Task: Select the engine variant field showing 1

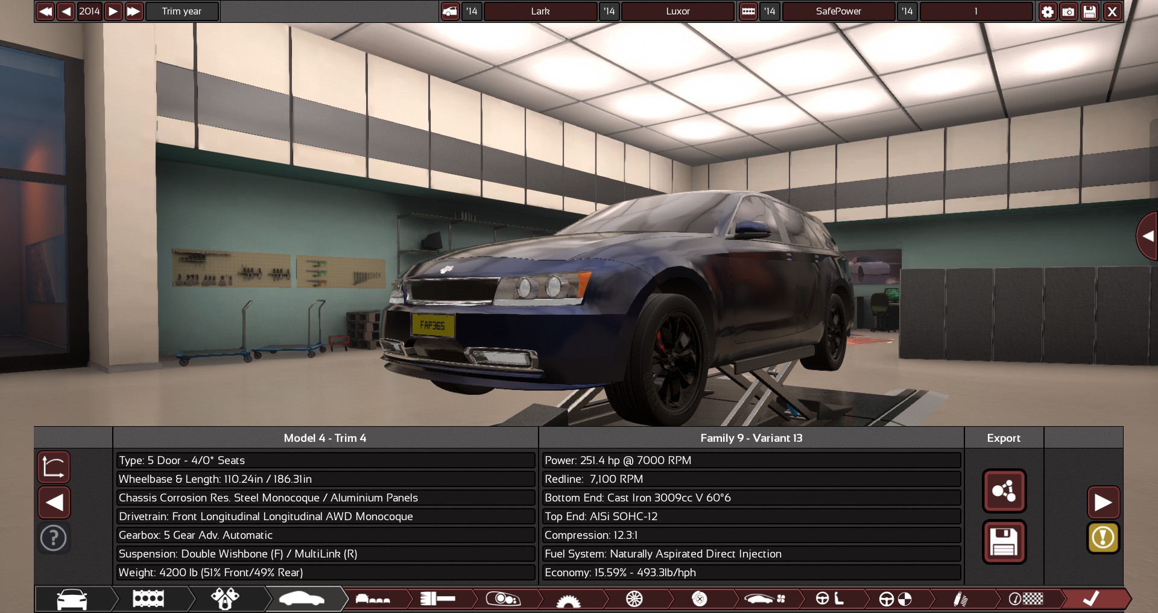Action: pyautogui.click(x=976, y=11)
